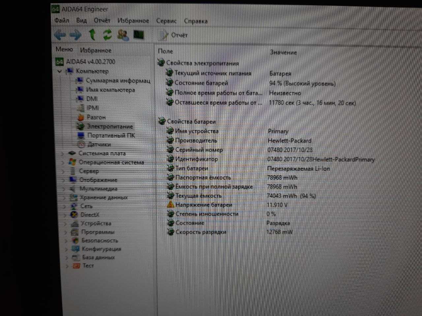Open the Файл menu
422x316 pixels.
coord(62,20)
